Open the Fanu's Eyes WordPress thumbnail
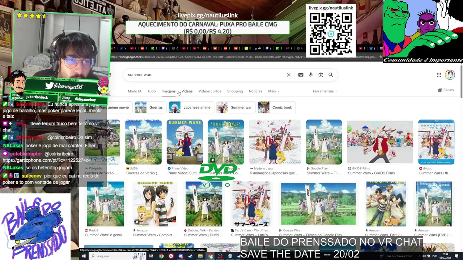 pos(251,204)
